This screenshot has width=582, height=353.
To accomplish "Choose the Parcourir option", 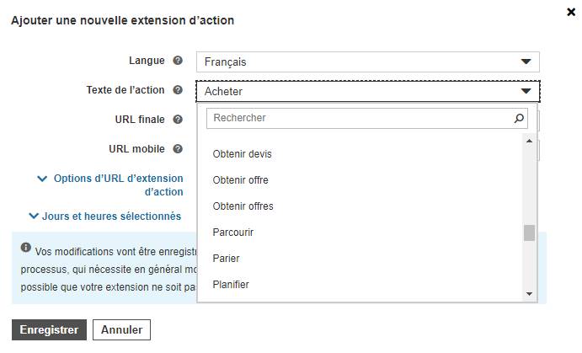I will (x=233, y=233).
